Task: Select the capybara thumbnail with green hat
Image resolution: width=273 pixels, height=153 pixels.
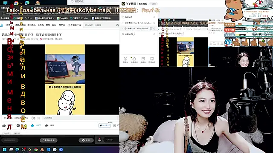Action: 262,42
